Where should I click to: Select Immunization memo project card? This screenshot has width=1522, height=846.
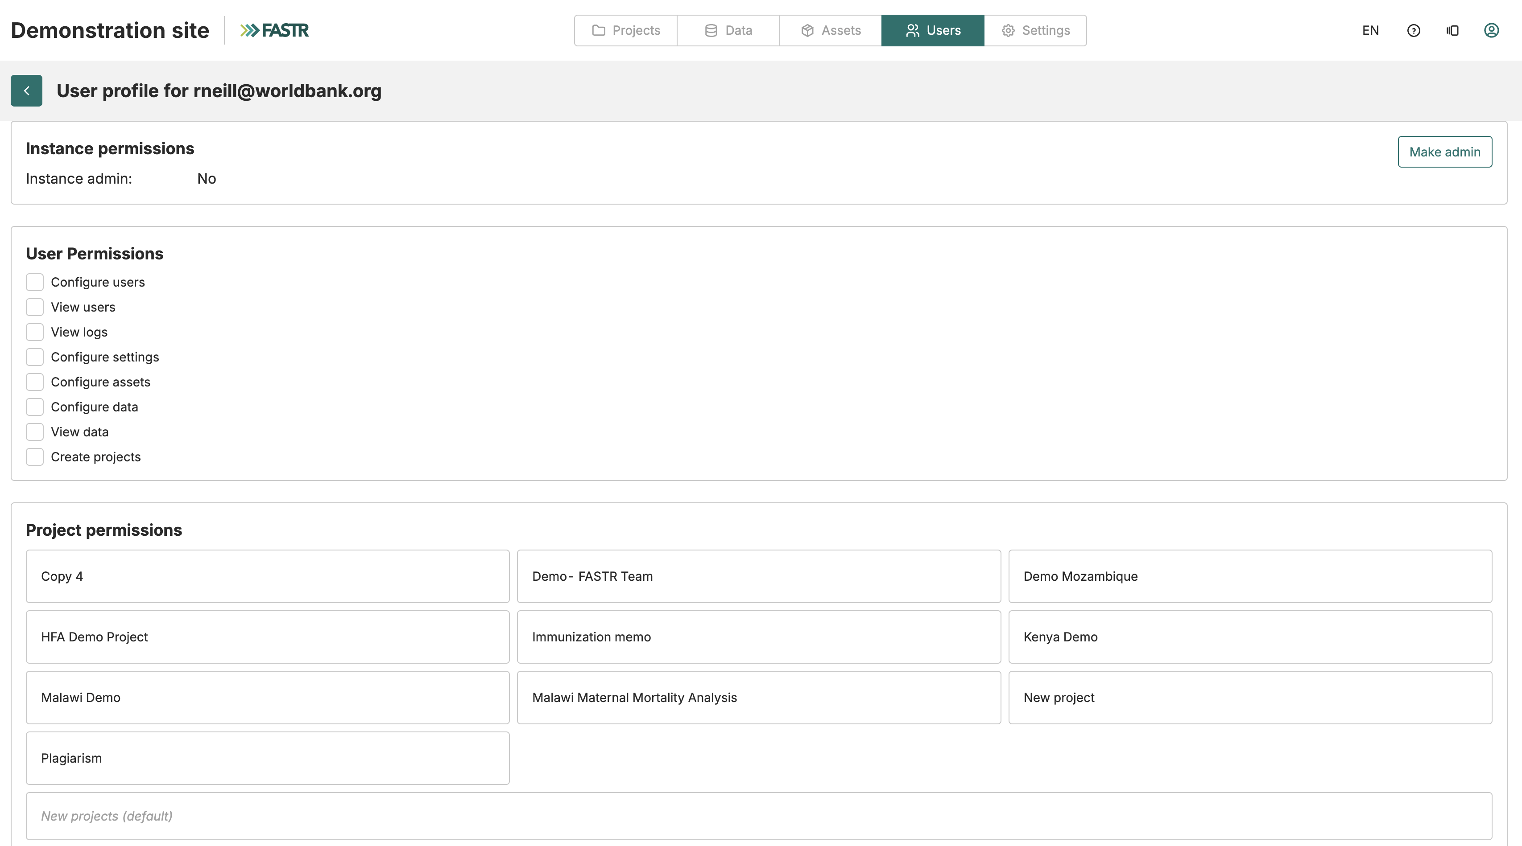pyautogui.click(x=759, y=637)
